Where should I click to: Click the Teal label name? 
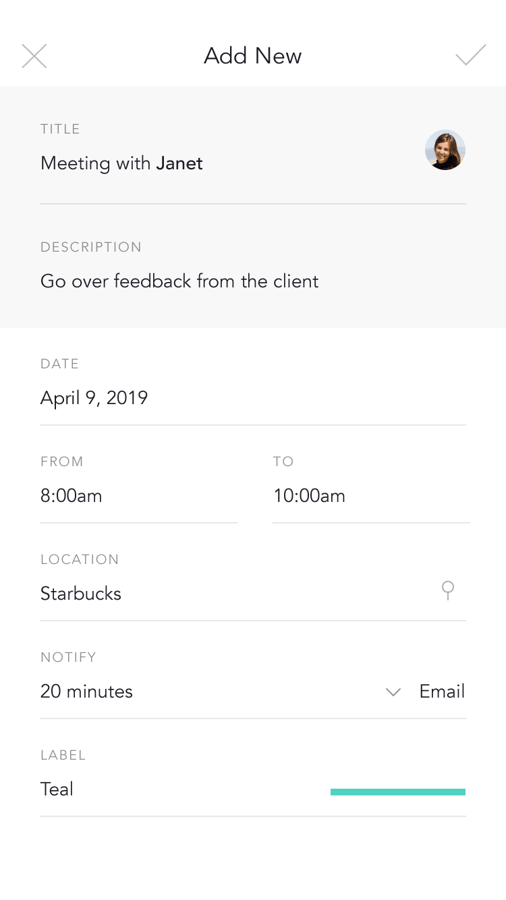click(57, 789)
